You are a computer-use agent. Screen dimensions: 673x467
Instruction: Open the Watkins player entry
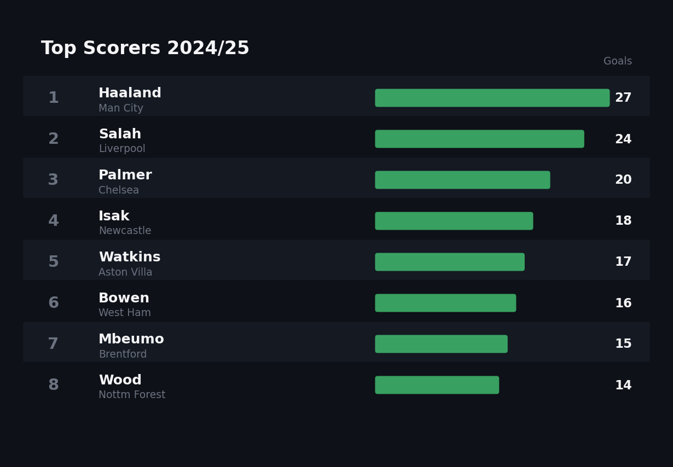130,257
